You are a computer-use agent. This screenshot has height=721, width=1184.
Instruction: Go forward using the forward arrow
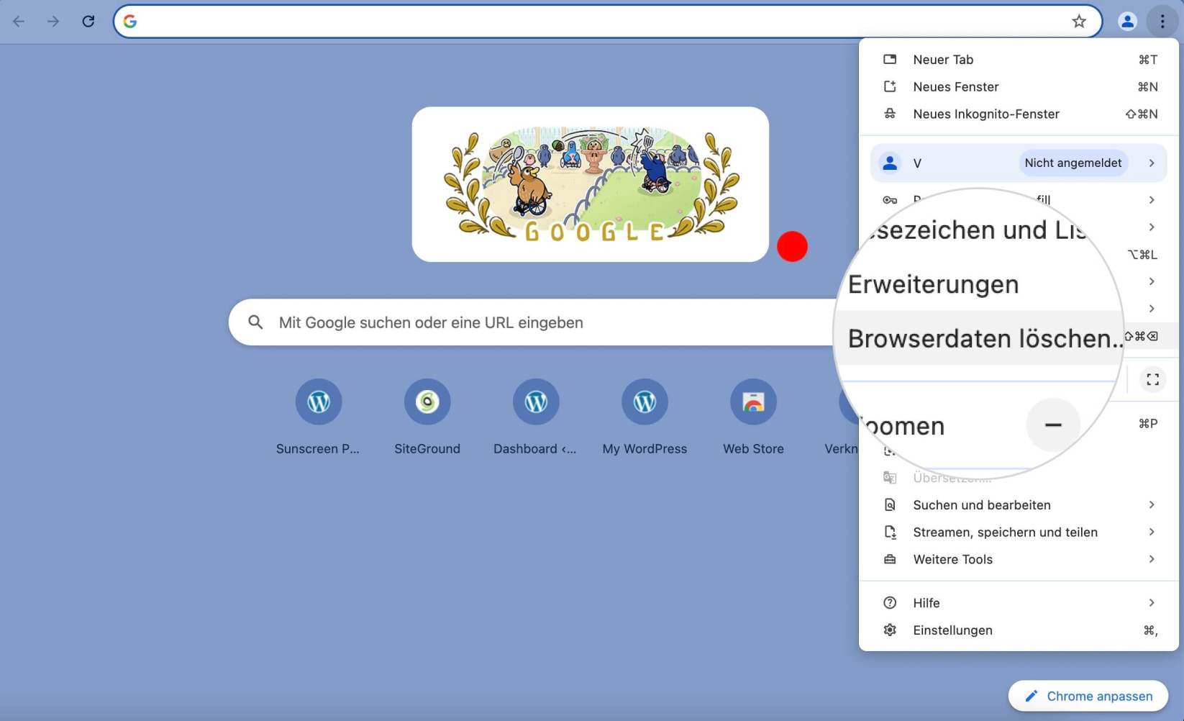(x=53, y=22)
